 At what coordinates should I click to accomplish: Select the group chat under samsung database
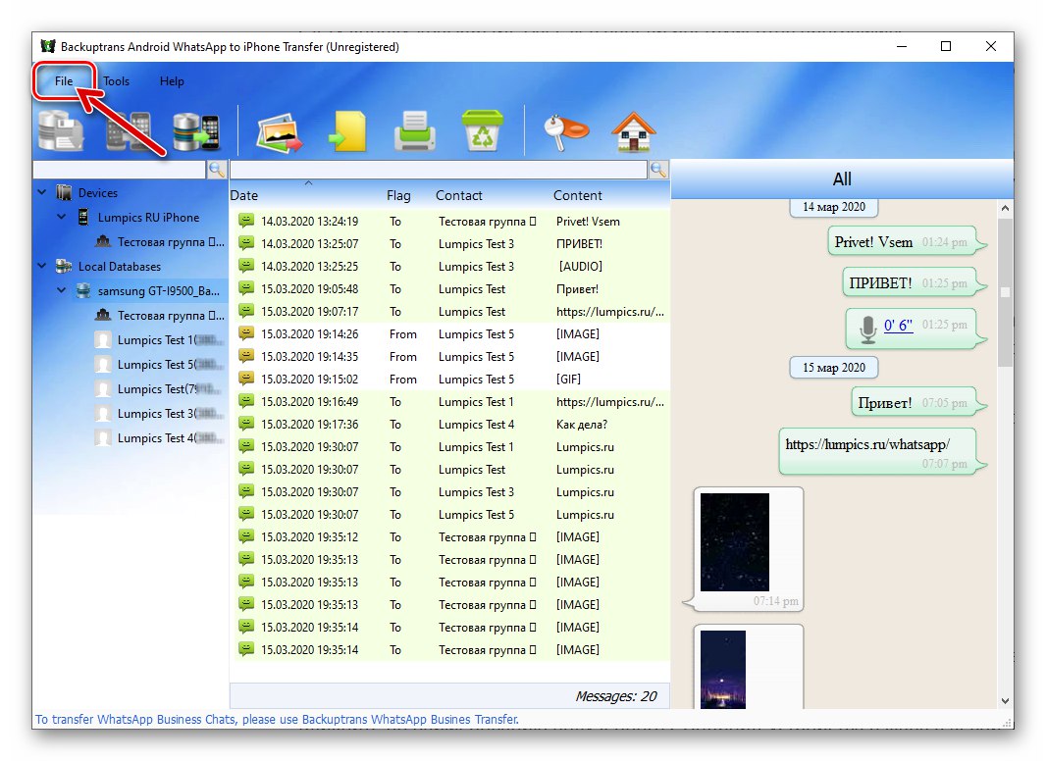tap(170, 315)
